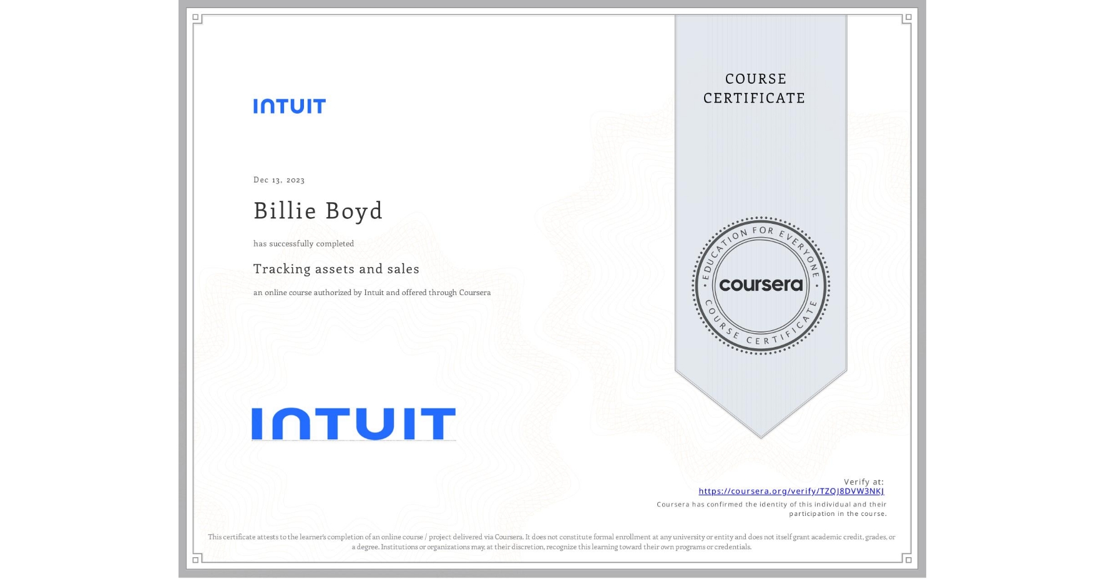The height and width of the screenshot is (579, 1106).
Task: Click the 'Verify at:' label
Action: click(864, 482)
